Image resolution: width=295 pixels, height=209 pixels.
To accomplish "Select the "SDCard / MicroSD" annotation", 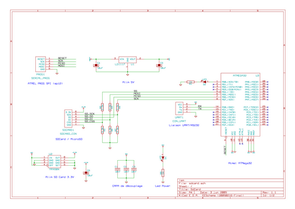I will point(69,139).
